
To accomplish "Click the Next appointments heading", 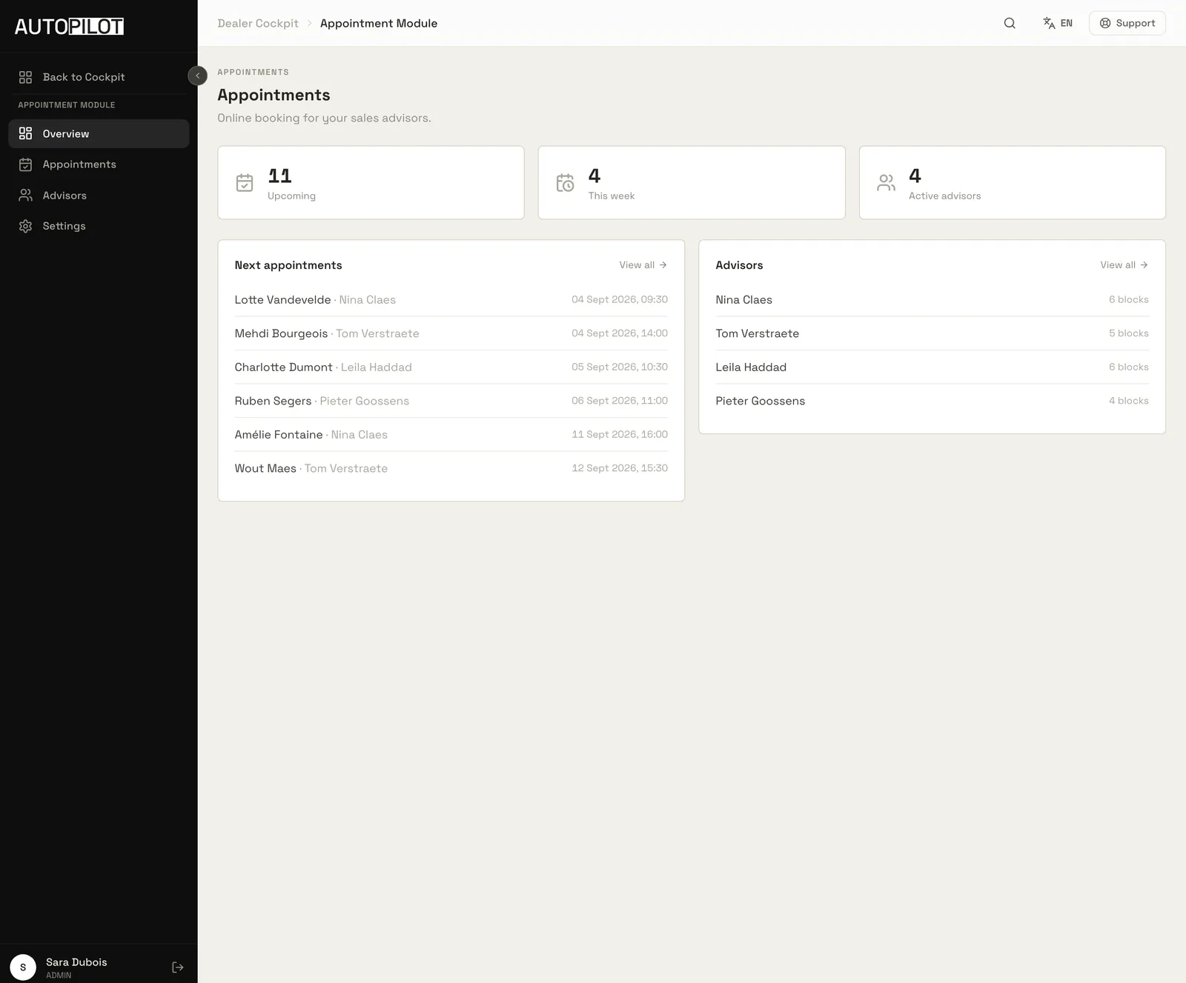I will tap(288, 265).
